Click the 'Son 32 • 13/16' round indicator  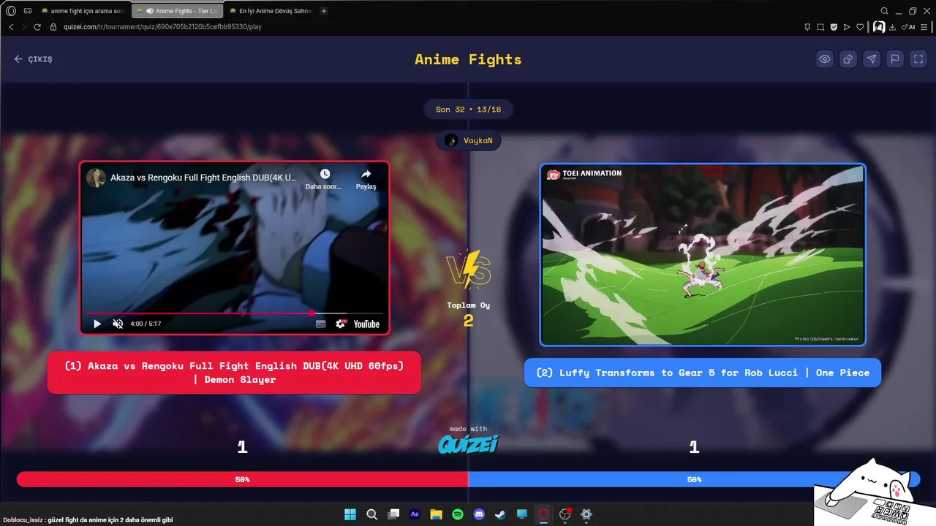468,110
